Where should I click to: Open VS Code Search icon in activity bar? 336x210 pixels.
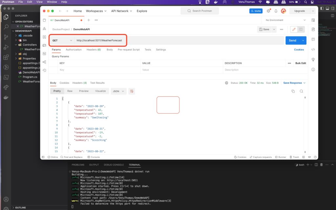(x=6, y=27)
